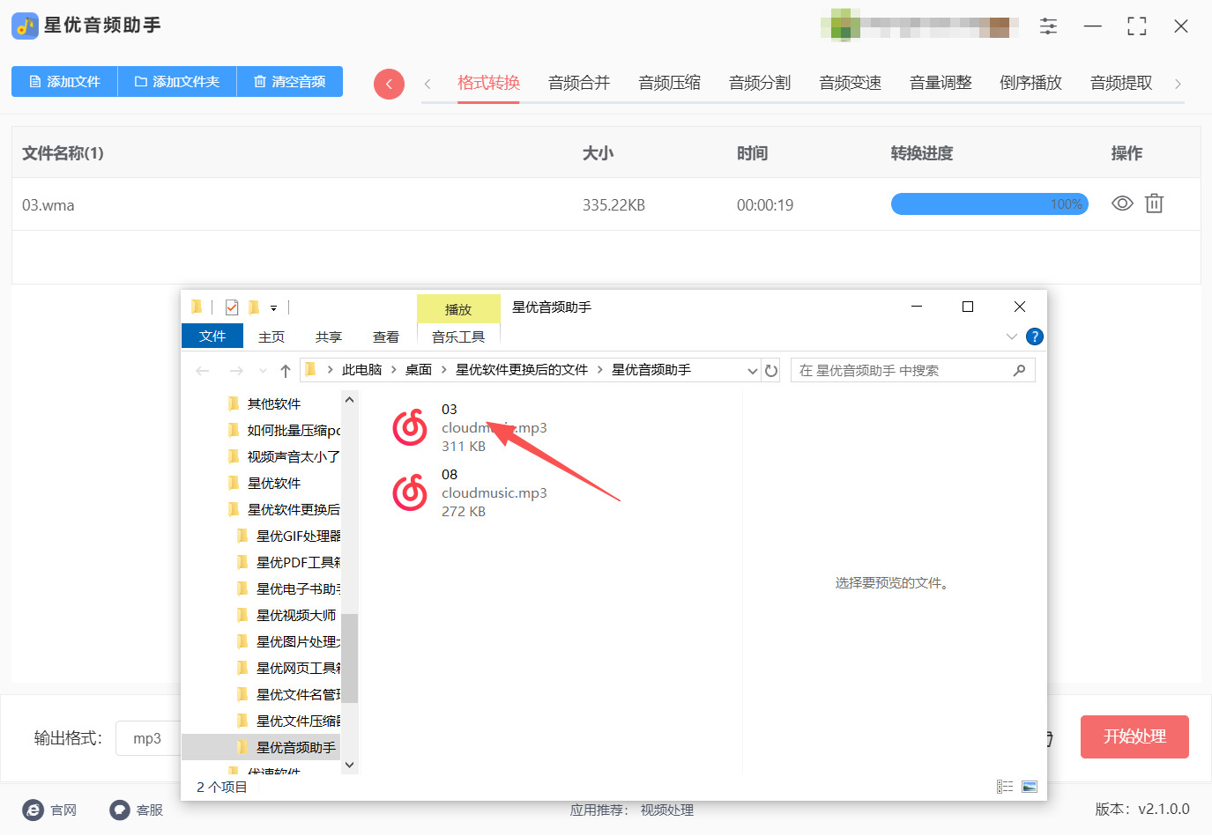Switch to the 音频提取 tab
This screenshot has width=1212, height=836.
[1121, 83]
